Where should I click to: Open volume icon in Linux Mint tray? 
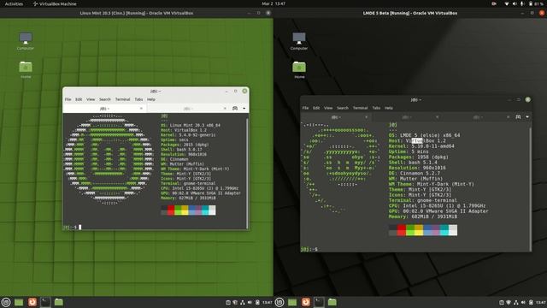(x=250, y=302)
